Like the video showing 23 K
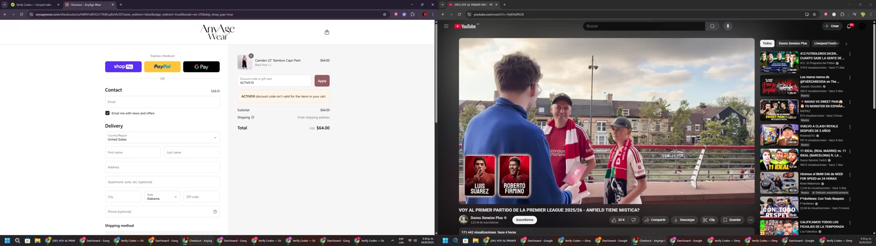Viewport: 876px width, 246px height. click(618, 220)
